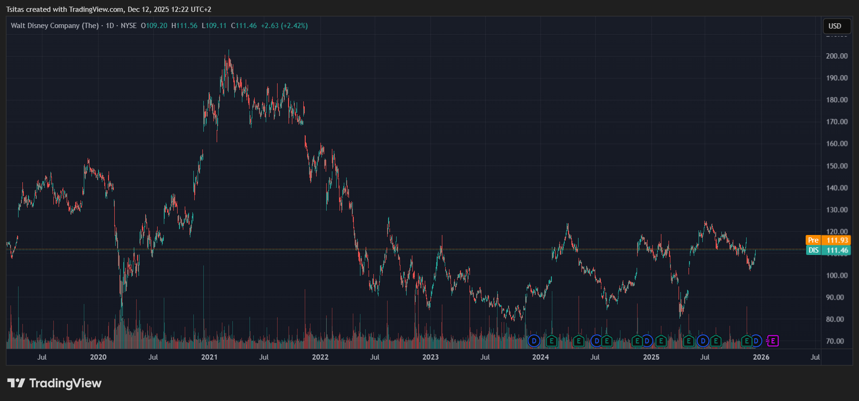The width and height of the screenshot is (859, 401).
Task: Click the NYSE exchange label
Action: tap(129, 26)
